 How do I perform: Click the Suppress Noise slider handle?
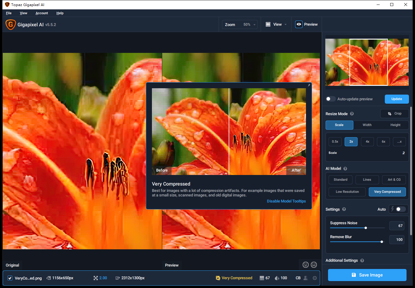tap(366, 228)
